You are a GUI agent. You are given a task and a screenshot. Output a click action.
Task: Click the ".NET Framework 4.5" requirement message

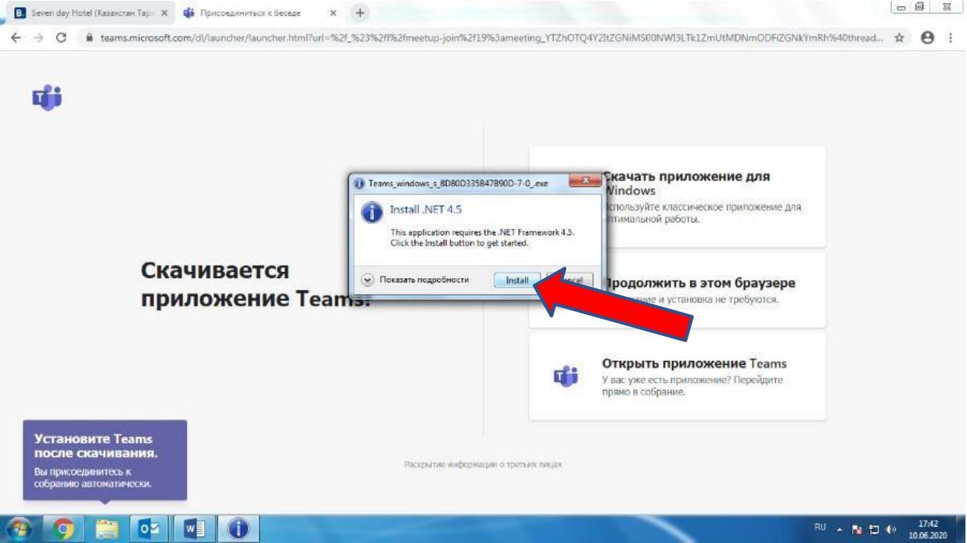[482, 238]
